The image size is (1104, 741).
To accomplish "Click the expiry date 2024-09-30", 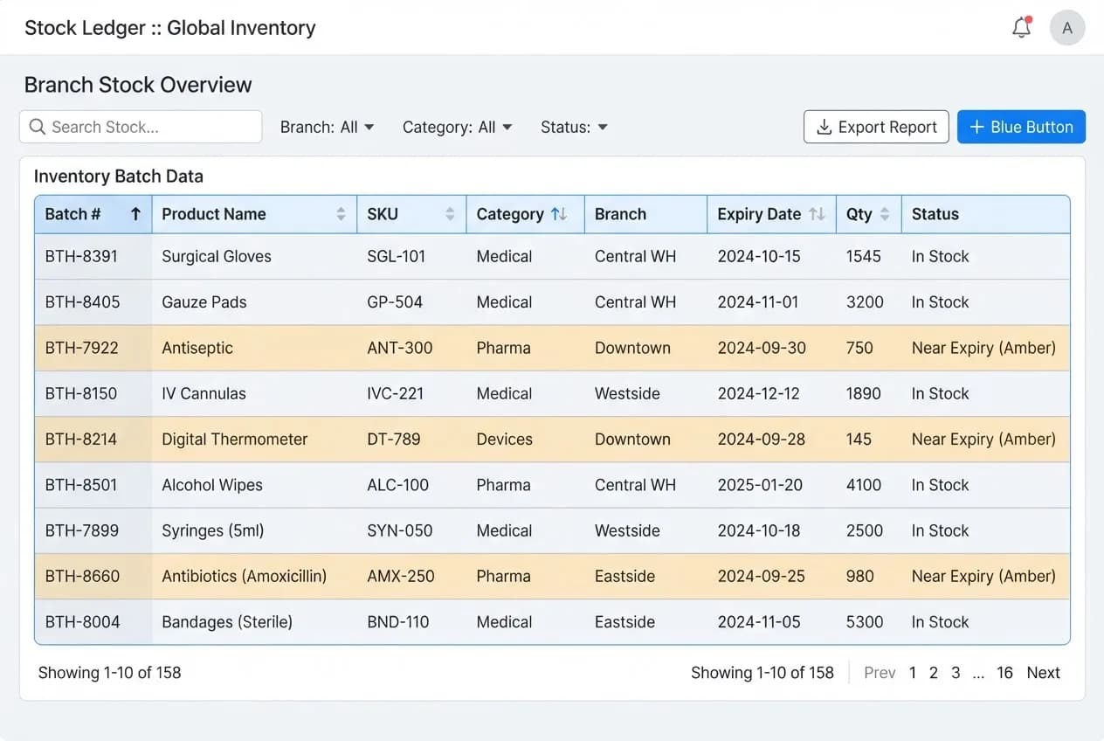I will [762, 348].
